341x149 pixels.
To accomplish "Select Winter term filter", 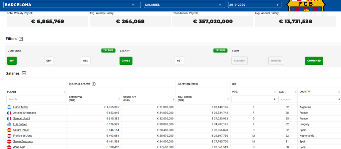I will (276, 61).
